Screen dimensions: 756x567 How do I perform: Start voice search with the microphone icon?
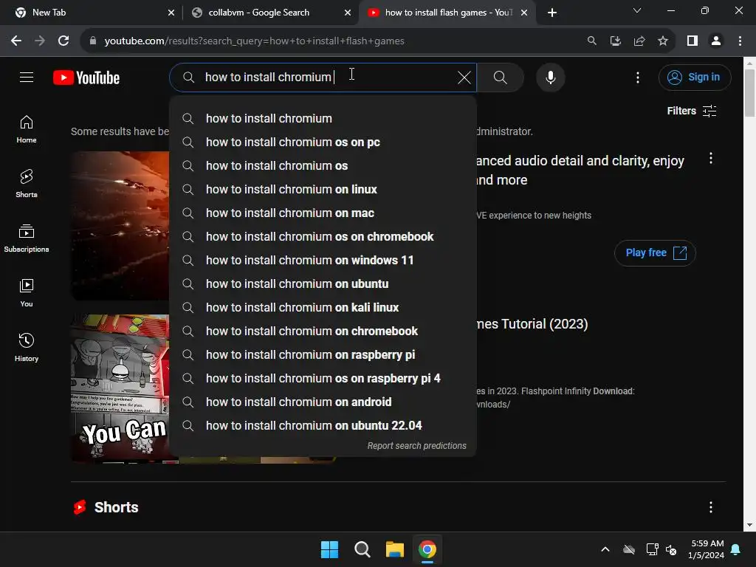[550, 77]
